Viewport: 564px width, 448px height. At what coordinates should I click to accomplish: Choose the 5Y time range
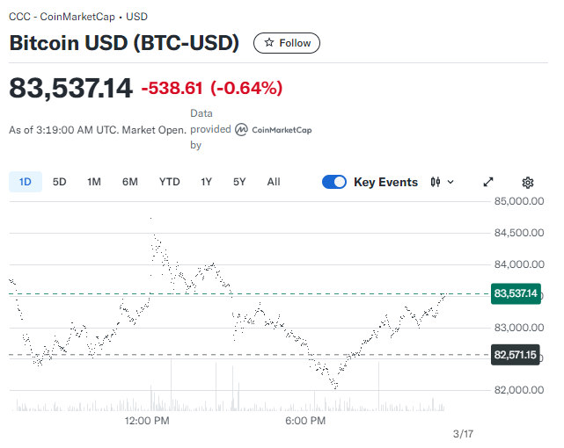[x=239, y=182]
